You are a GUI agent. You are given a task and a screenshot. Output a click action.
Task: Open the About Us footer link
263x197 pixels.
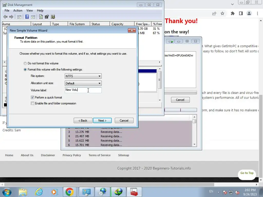tap(27, 155)
